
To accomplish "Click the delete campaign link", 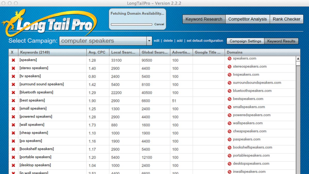I will 168,41.
